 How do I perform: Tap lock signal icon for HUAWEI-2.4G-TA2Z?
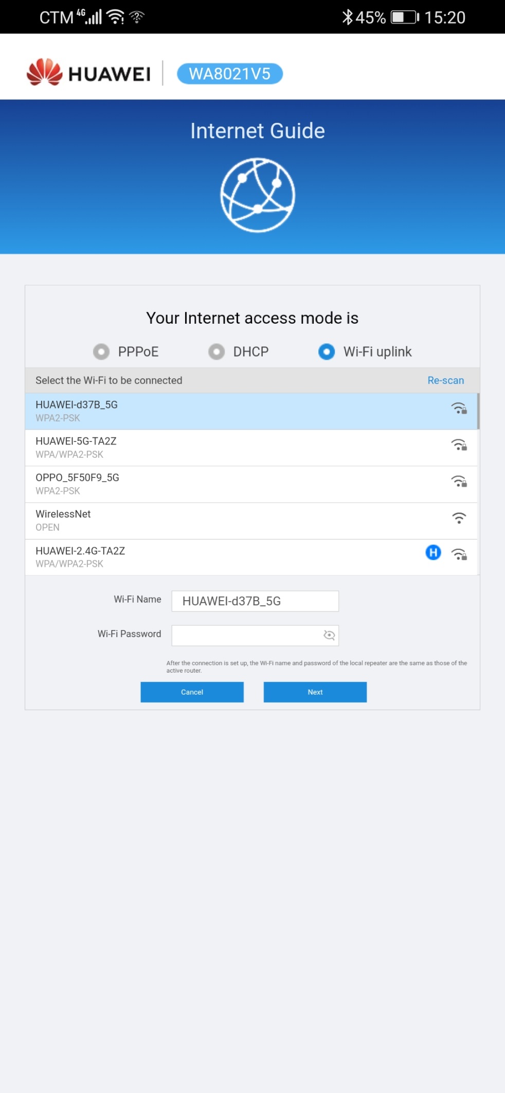click(x=459, y=554)
